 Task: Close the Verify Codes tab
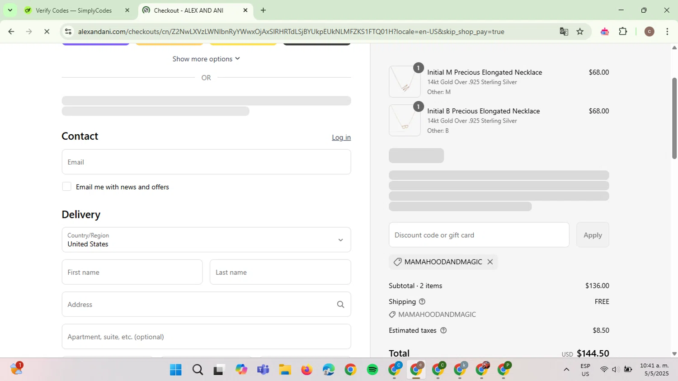point(127,10)
